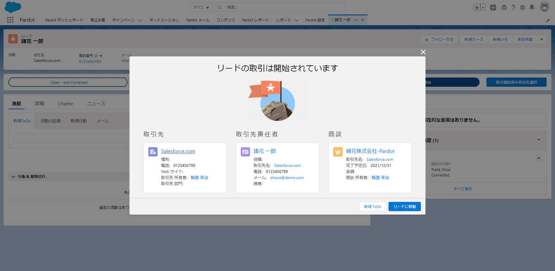Click the contact card icon beside 諸花 一郎
Viewport: 555px width, 271px height.
pos(245,151)
